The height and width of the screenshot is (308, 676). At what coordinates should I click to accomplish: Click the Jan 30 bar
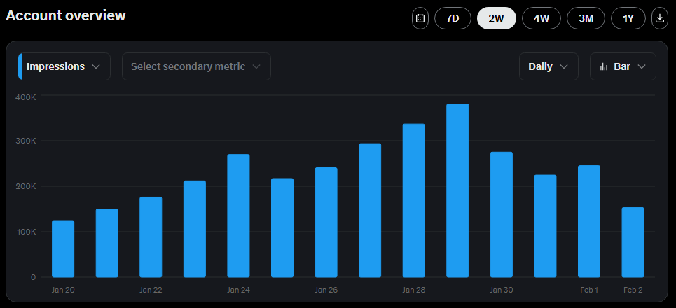click(501, 214)
